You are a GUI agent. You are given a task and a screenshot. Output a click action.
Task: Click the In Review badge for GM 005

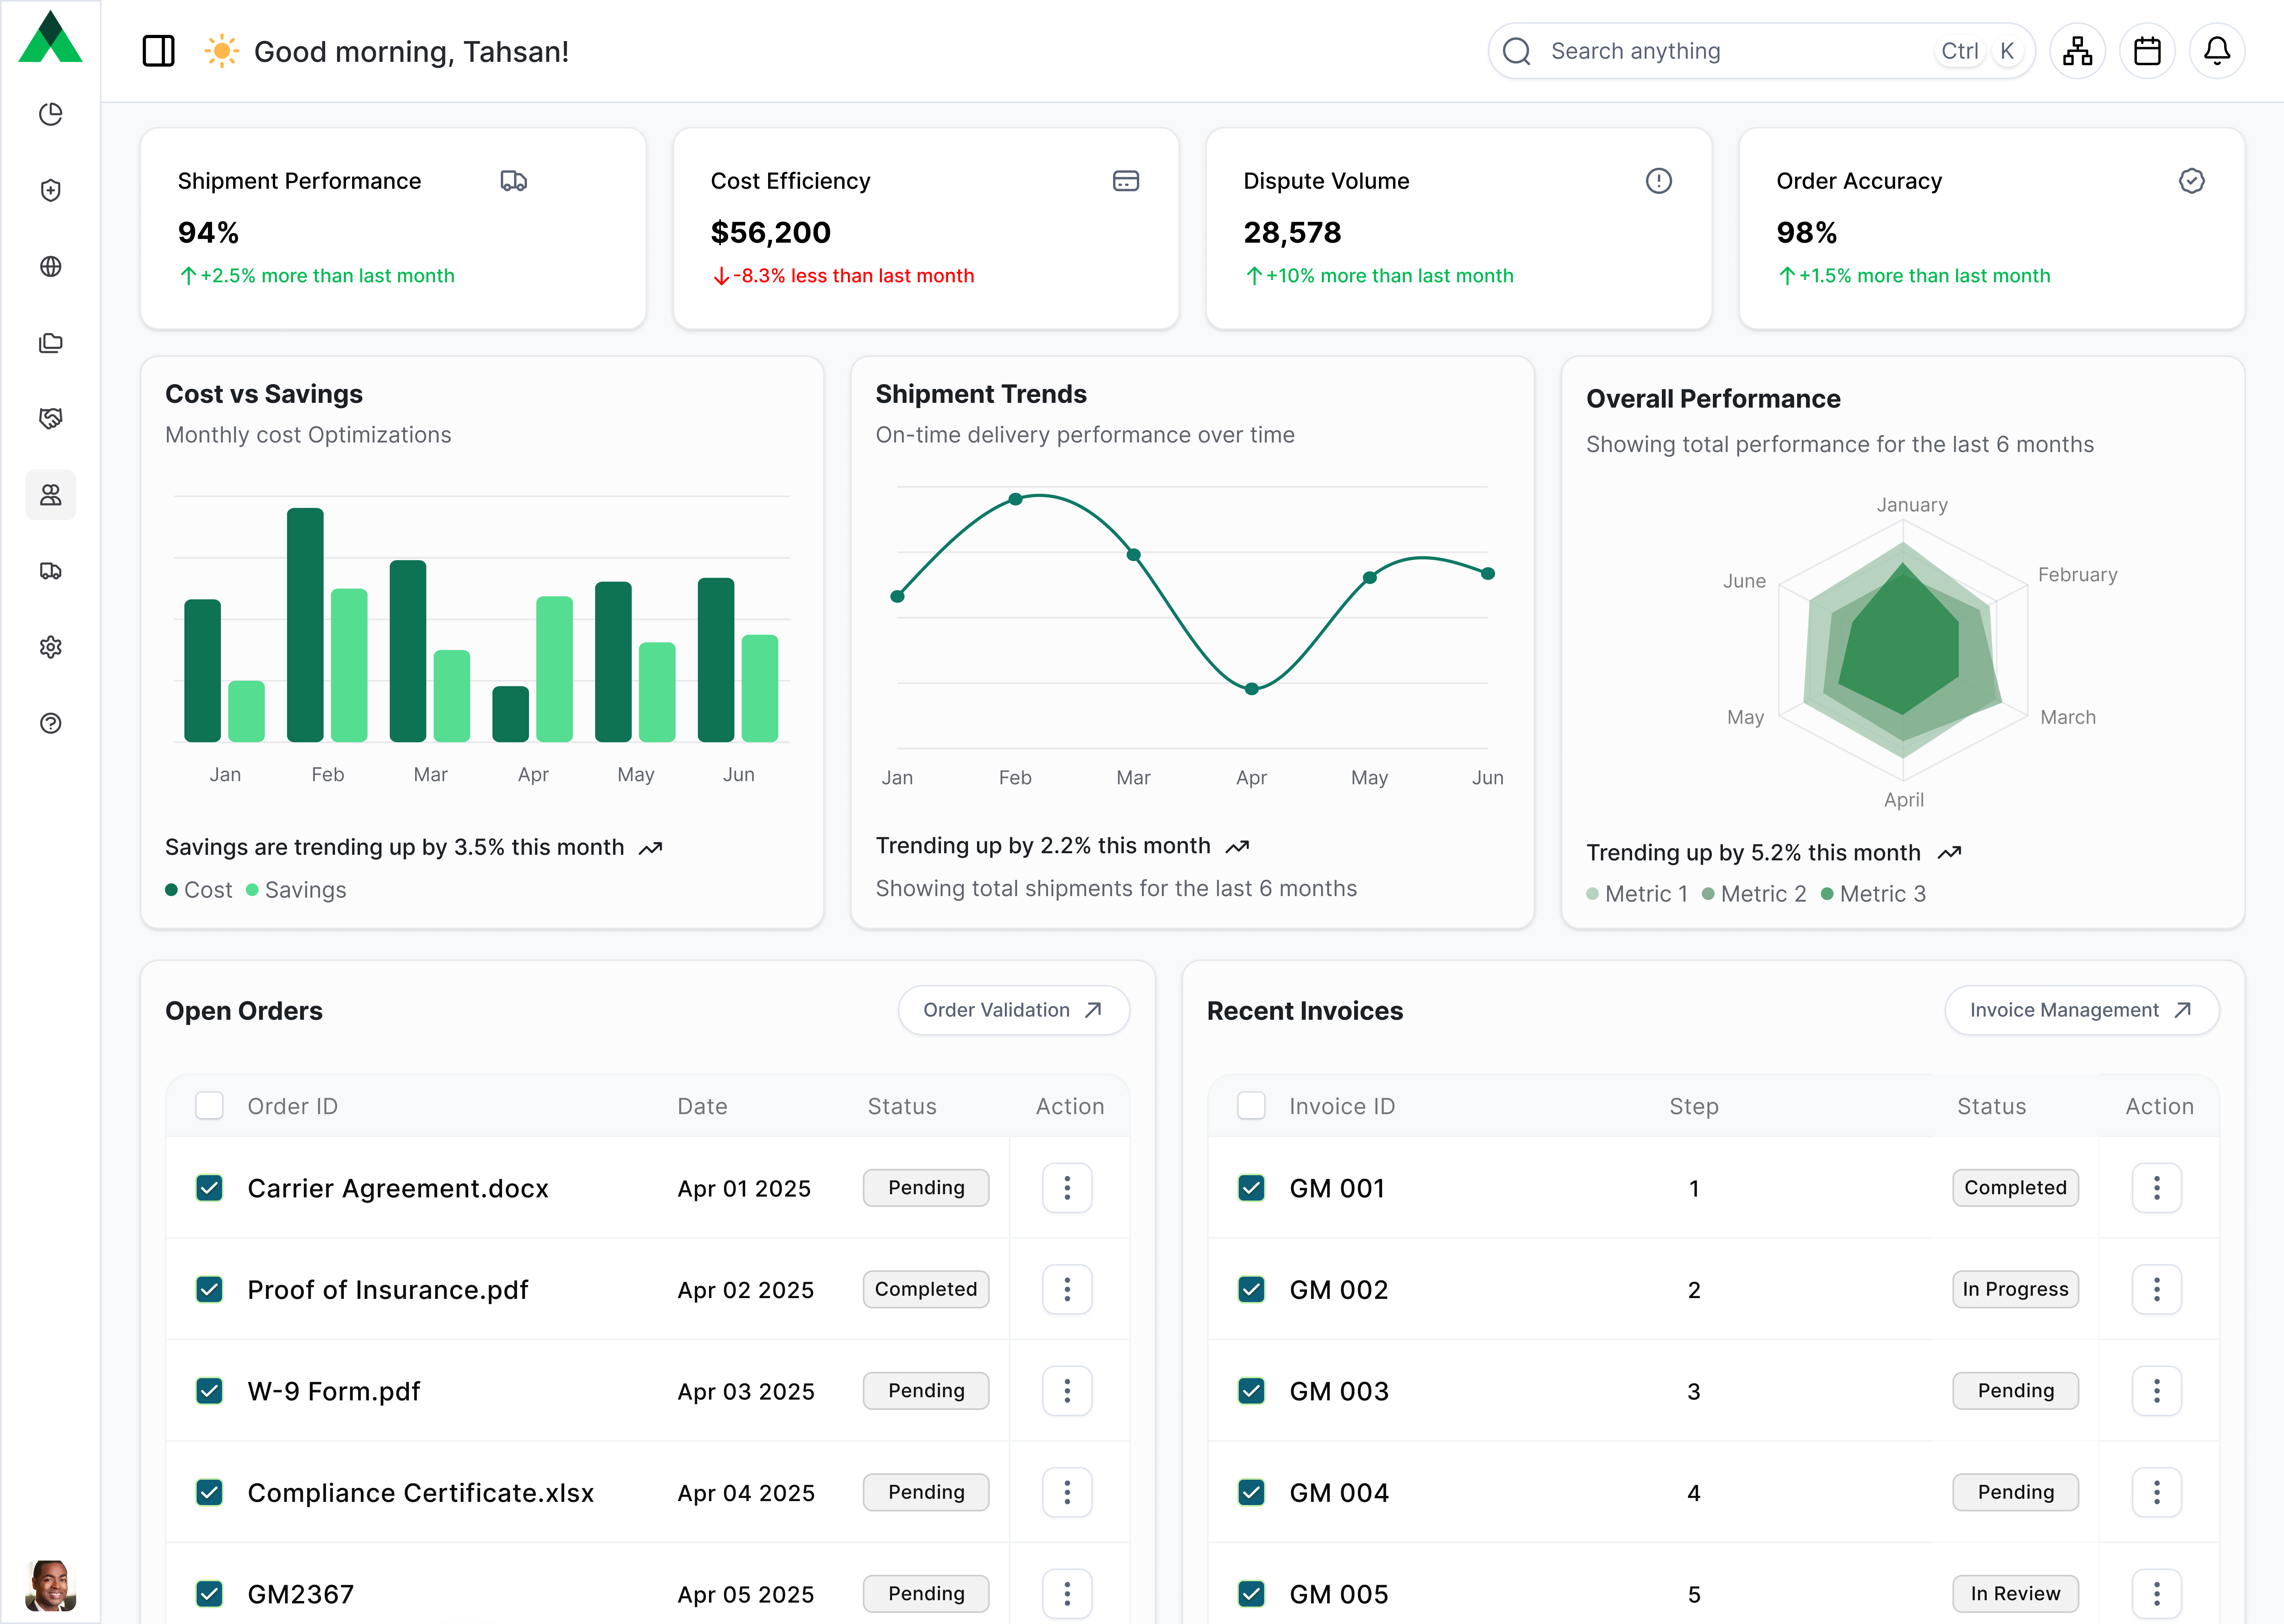[2015, 1594]
